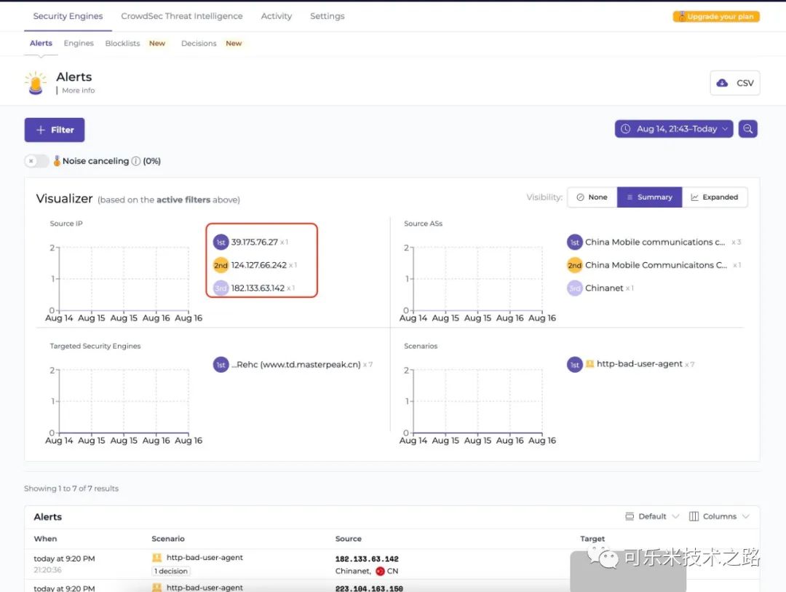Click the alert siren icon beside Alerts
Image resolution: width=786 pixels, height=592 pixels.
pyautogui.click(x=36, y=83)
